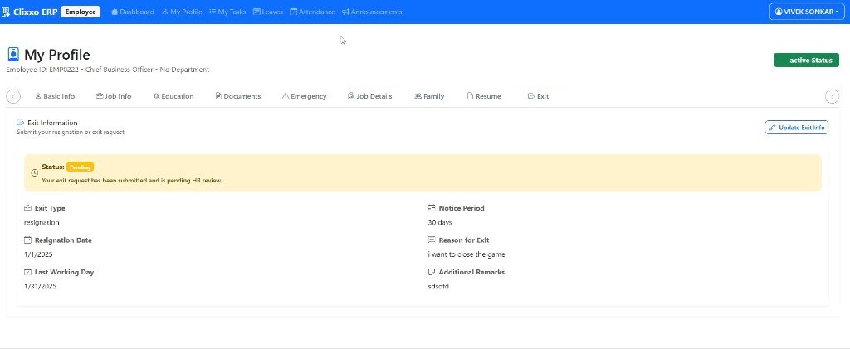Switch to the Basic Info tab
The height and width of the screenshot is (349, 850).
tap(55, 96)
